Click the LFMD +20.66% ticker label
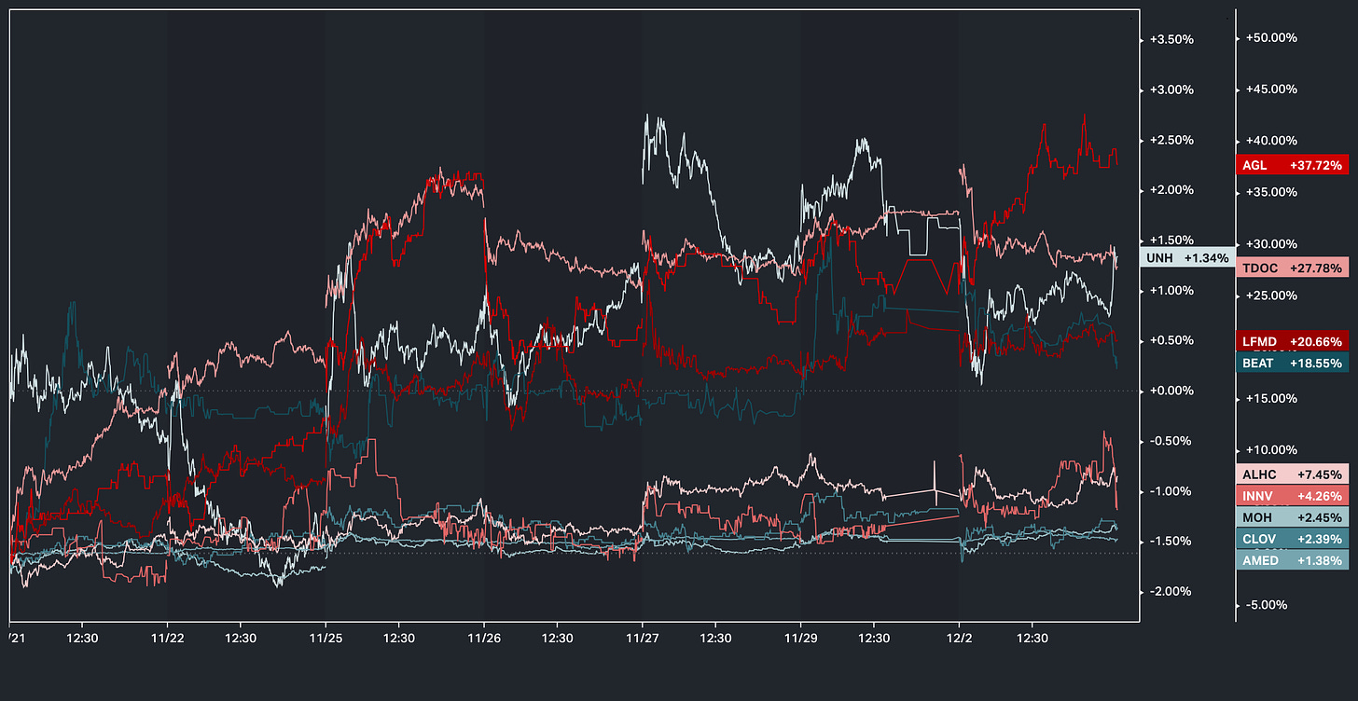Viewport: 1358px width, 701px height. [1293, 341]
